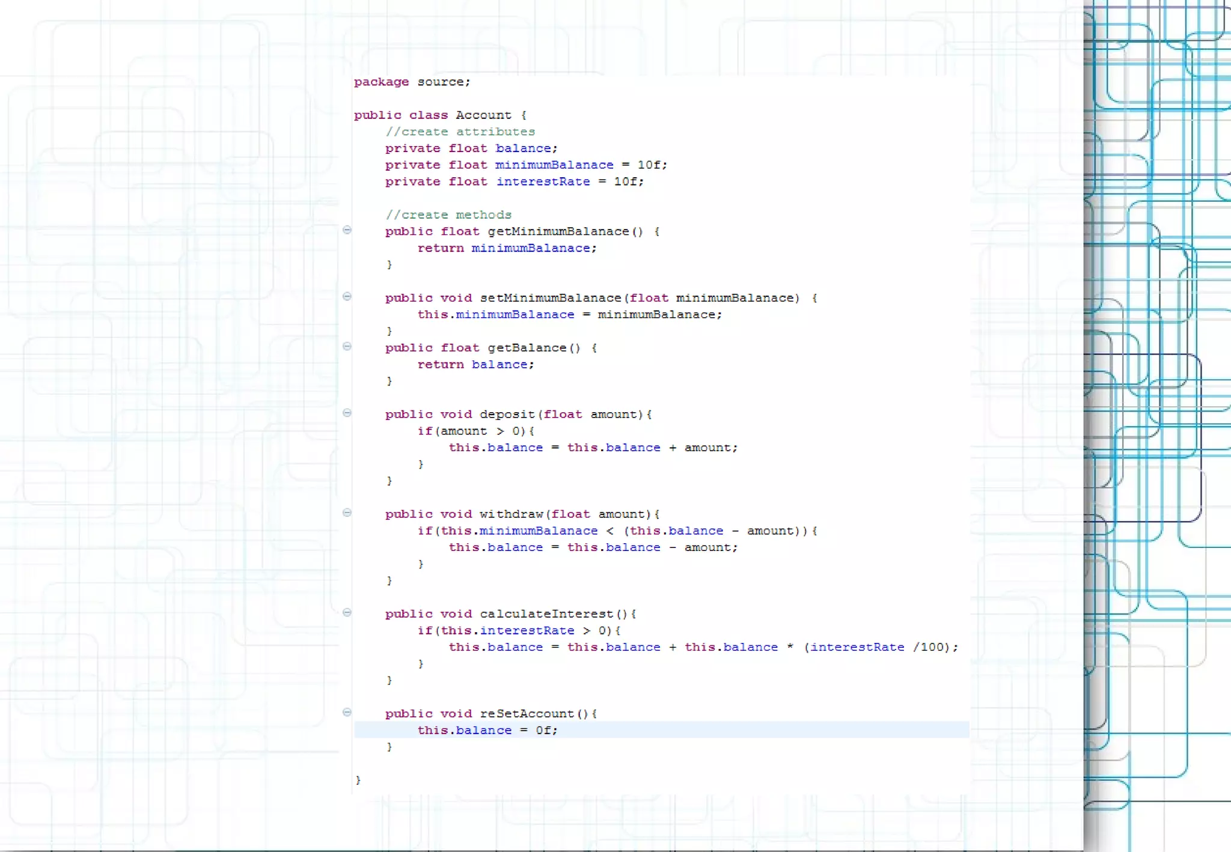Click the return balance statement
Screen dimensions: 1231x852
coord(475,365)
